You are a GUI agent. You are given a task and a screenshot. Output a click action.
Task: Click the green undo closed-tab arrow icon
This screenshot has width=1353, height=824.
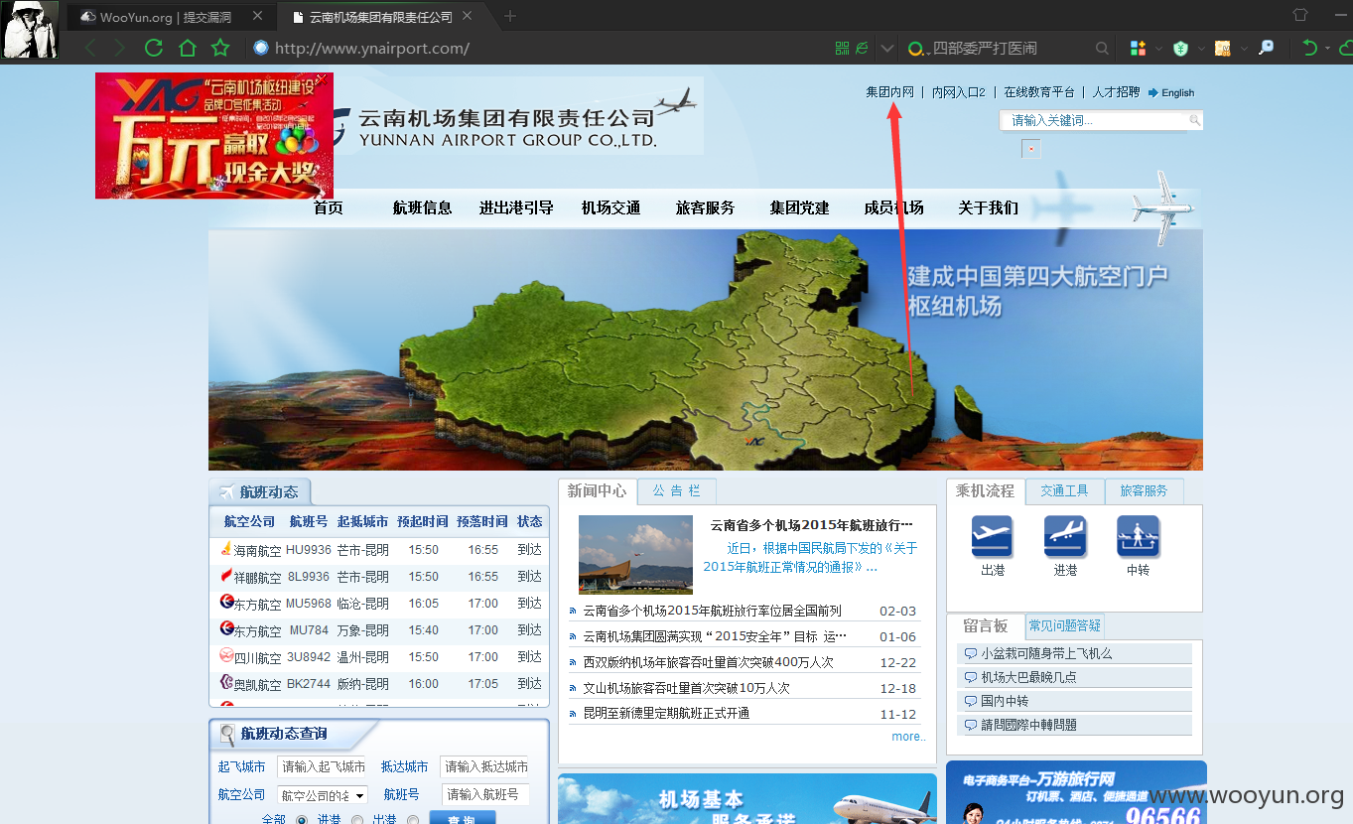pyautogui.click(x=1310, y=48)
